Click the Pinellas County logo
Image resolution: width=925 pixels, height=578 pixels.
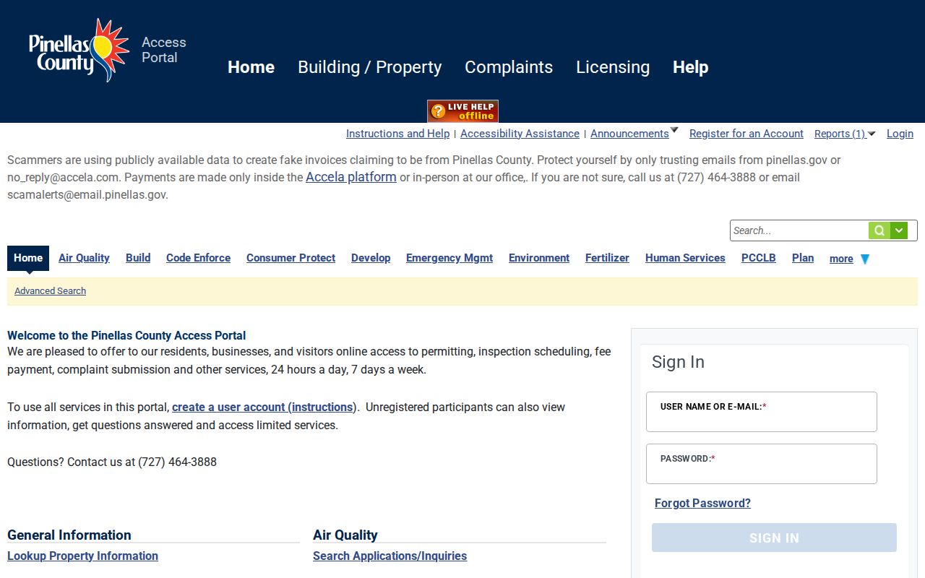pos(79,51)
